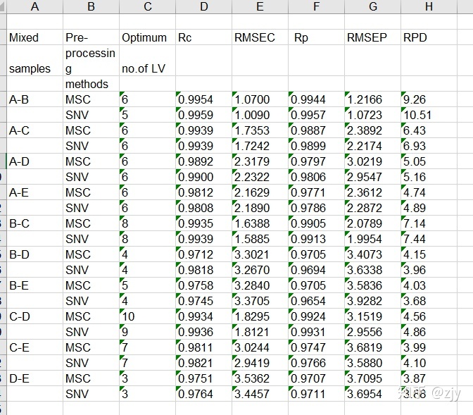Select the 'C-D' sample cell

point(34,316)
